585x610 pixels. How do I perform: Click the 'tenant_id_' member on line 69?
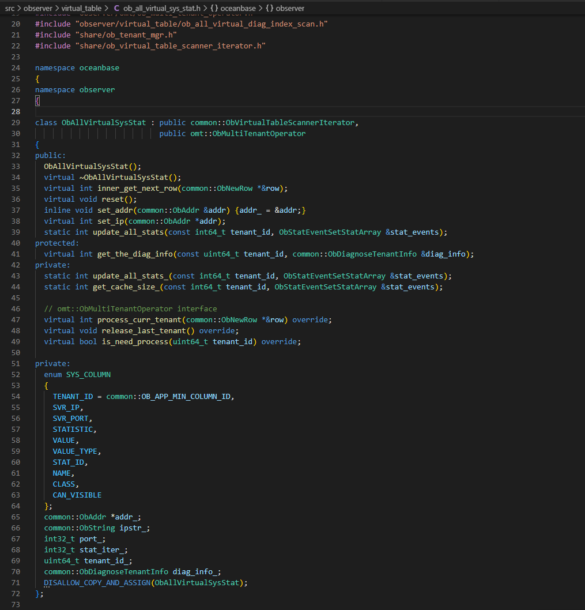[x=106, y=561]
